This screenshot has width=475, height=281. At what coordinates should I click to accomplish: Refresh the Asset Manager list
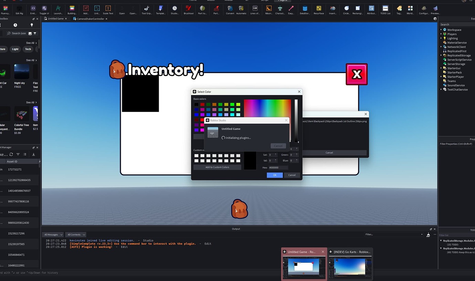click(11, 154)
